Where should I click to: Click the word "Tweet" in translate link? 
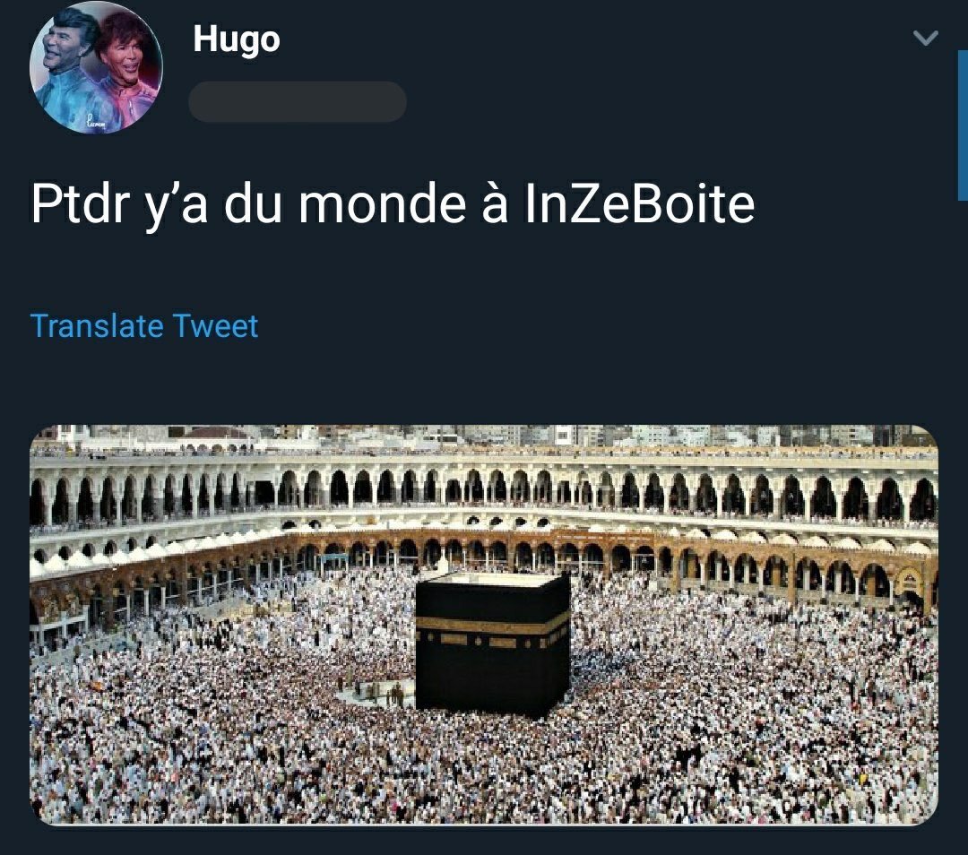coord(215,326)
